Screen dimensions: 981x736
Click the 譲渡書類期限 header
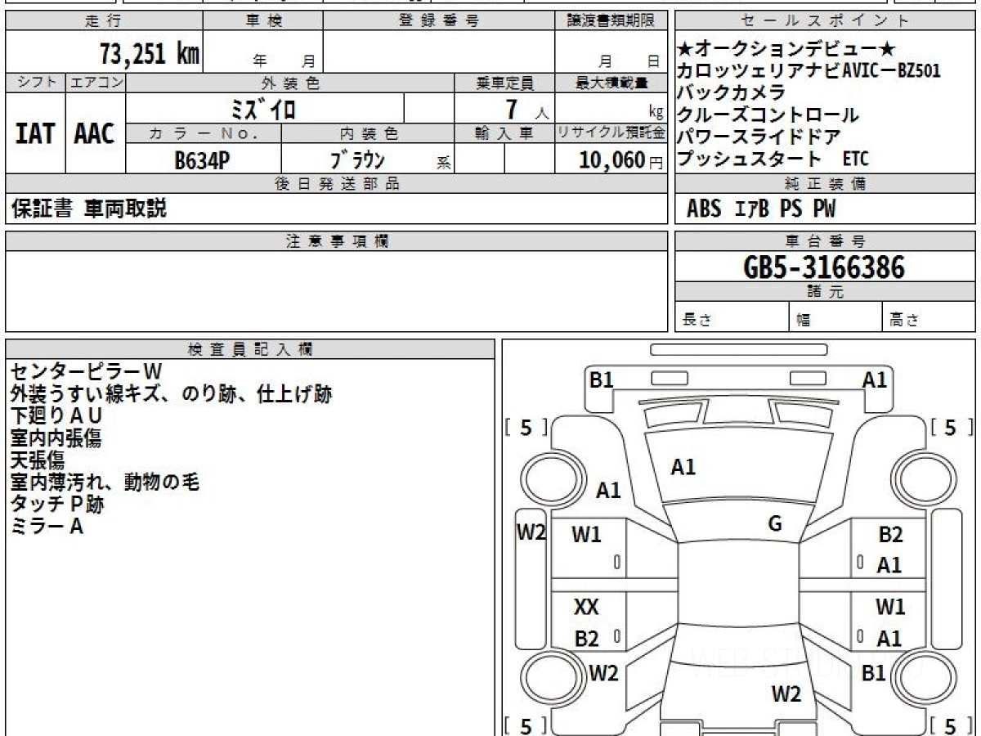(611, 21)
